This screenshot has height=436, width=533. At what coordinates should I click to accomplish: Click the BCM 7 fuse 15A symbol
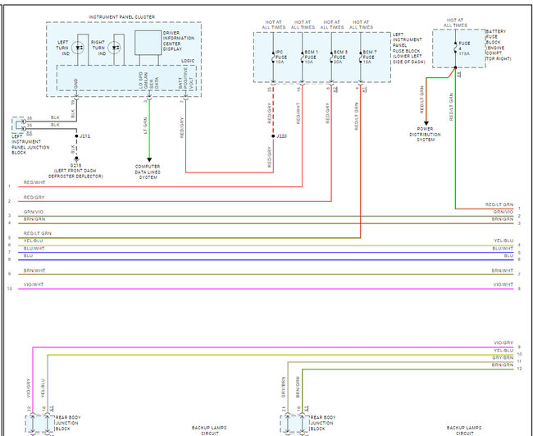click(x=361, y=57)
